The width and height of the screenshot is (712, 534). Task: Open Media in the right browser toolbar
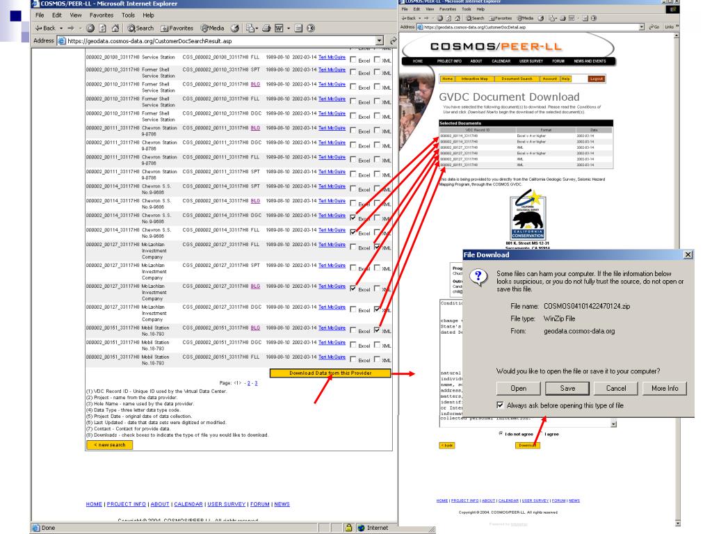tap(526, 18)
